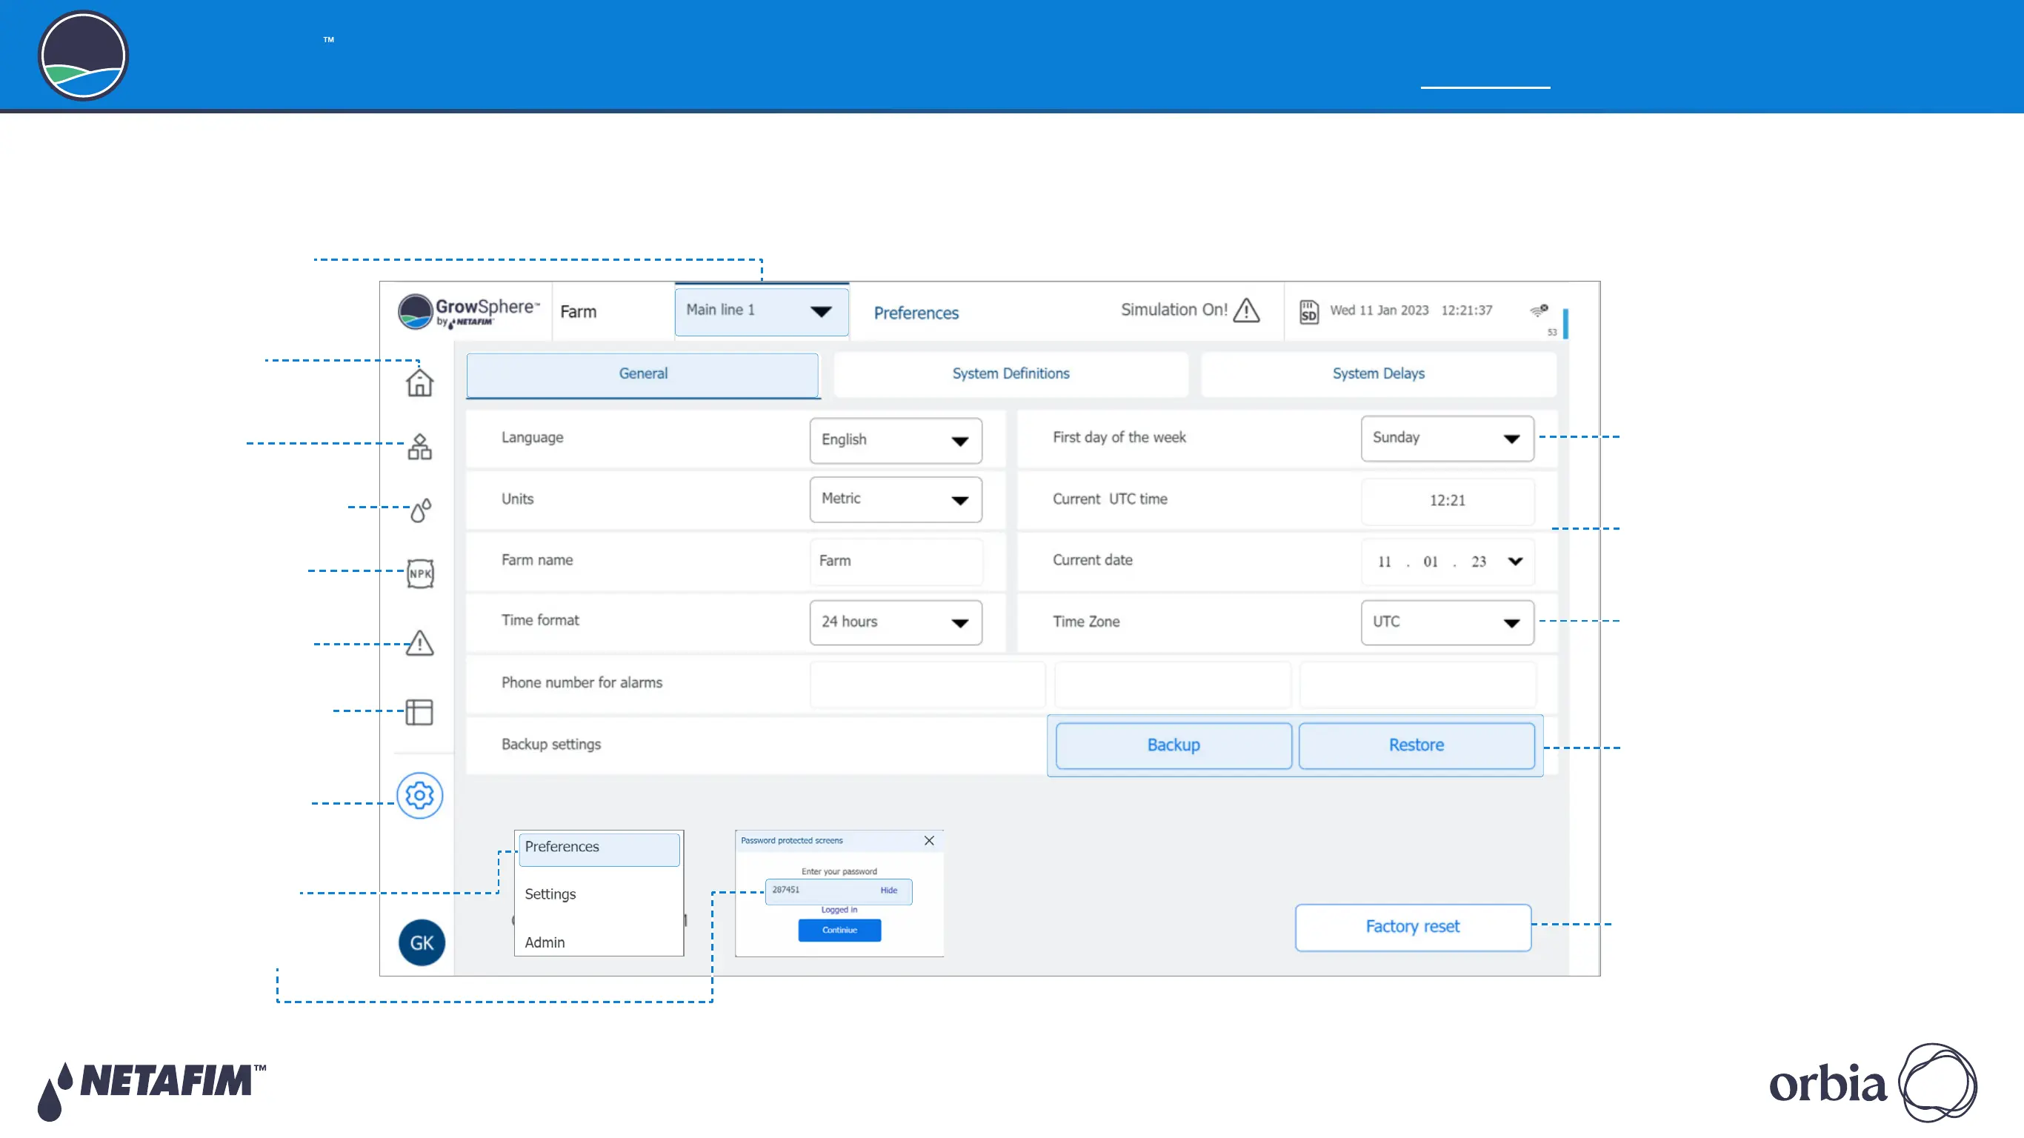Click the 12:21:37 clock text

coord(1466,310)
